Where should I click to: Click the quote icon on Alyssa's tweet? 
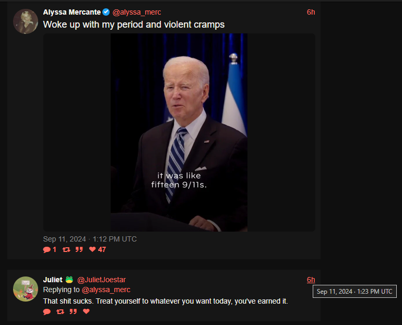[79, 249]
